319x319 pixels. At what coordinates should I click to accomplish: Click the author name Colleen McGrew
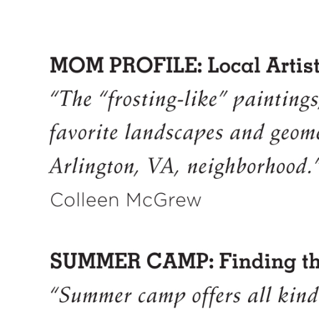126,200
